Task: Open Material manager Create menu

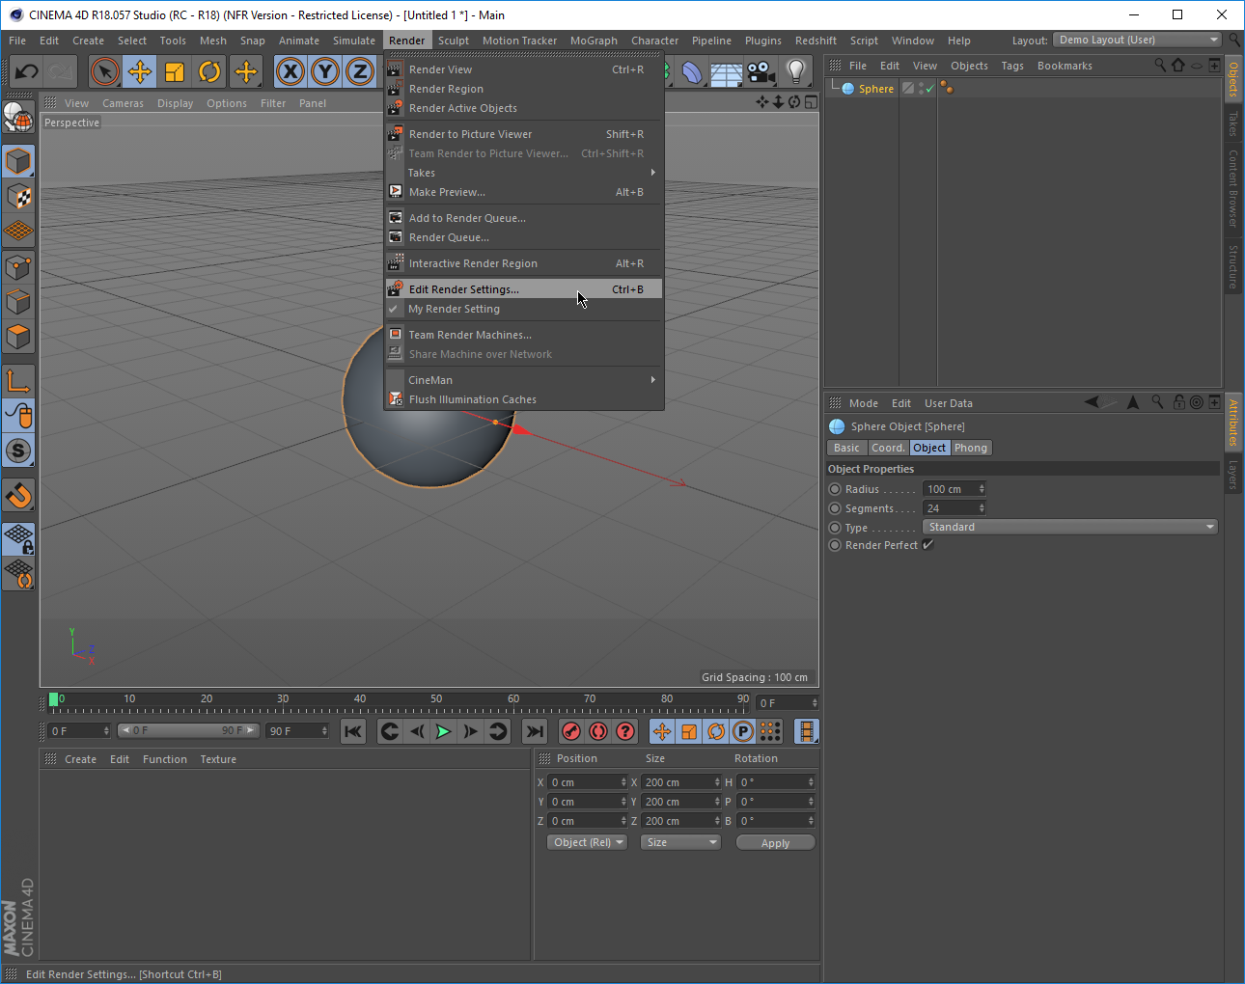Action: (x=80, y=759)
